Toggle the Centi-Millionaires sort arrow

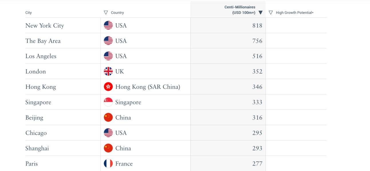point(261,13)
